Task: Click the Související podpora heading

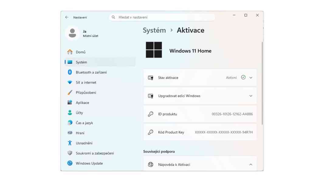Action: [159, 151]
